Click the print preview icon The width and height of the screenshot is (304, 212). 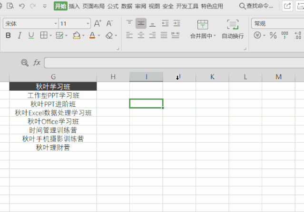coord(10,6)
